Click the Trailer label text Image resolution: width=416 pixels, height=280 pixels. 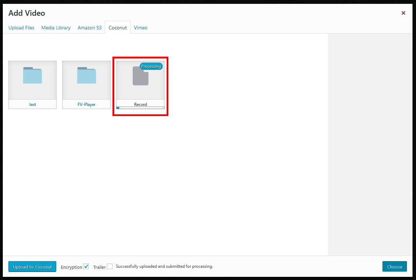tap(100, 267)
